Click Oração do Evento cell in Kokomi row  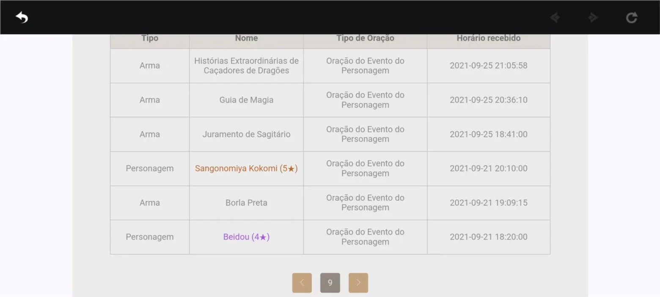[x=365, y=168]
